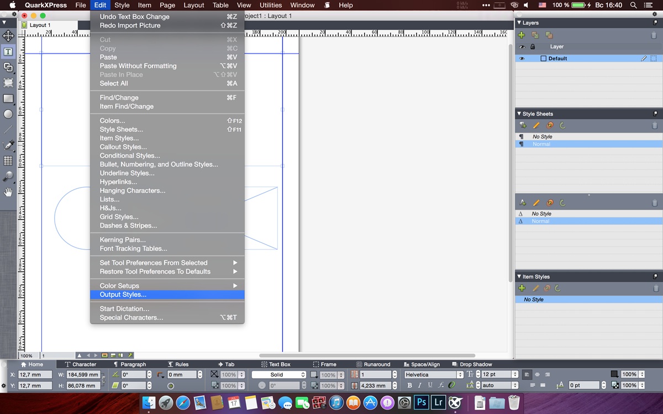Open QuarkXPress app in the Dock
The width and height of the screenshot is (663, 414).
[455, 402]
